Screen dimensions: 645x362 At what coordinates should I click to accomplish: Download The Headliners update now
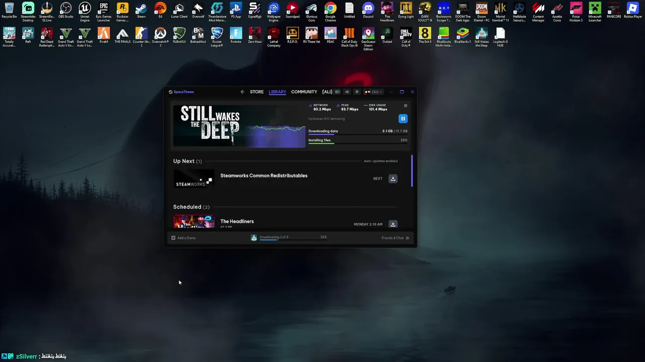393,224
